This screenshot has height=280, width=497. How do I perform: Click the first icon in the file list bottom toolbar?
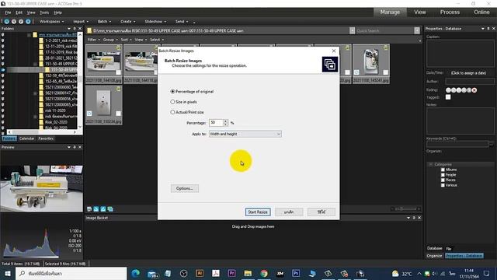point(89,209)
